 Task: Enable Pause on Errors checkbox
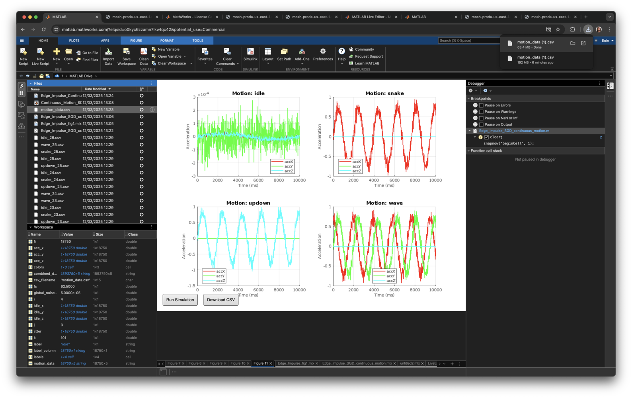[x=481, y=105]
